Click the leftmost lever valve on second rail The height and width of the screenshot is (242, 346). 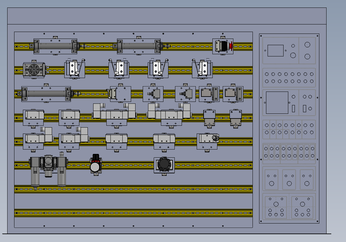(75, 69)
